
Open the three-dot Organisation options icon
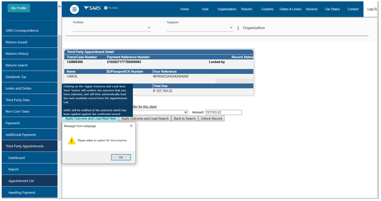pos(238,28)
